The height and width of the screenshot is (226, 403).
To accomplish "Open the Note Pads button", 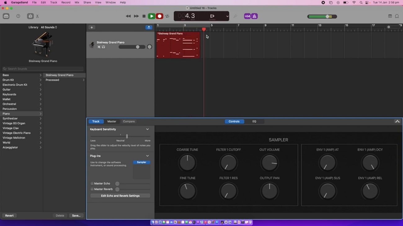I will coord(390,16).
